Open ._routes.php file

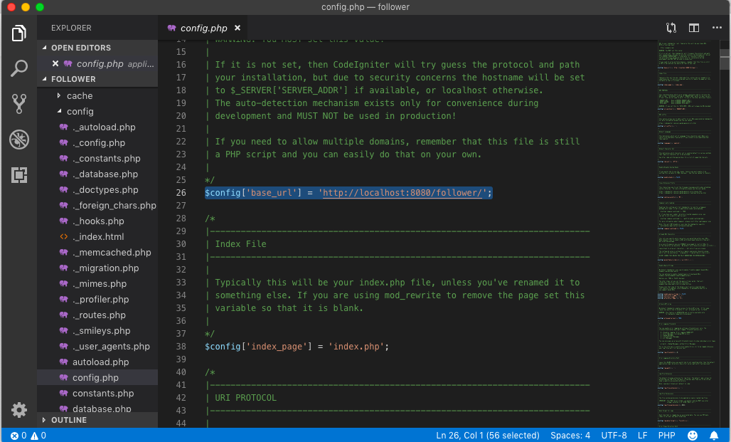(99, 315)
